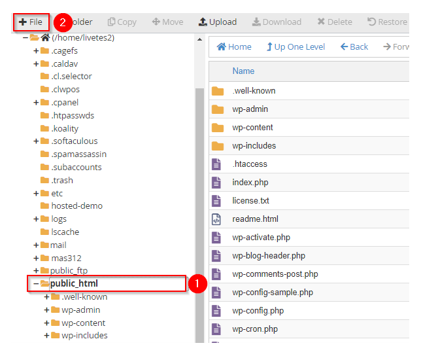Image resolution: width=421 pixels, height=356 pixels.
Task: Select .subaccounts folder in tree
Action: tap(71, 167)
